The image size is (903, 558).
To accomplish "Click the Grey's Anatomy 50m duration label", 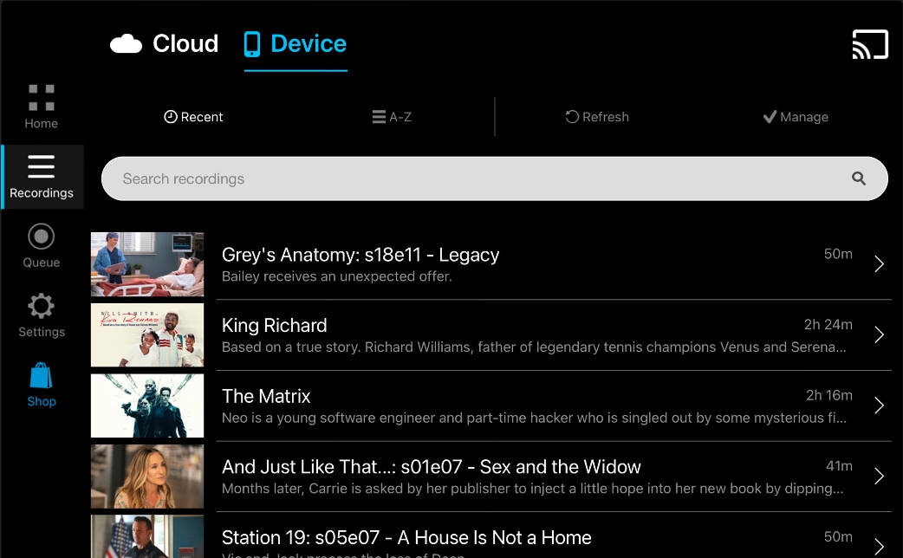I will pos(837,254).
